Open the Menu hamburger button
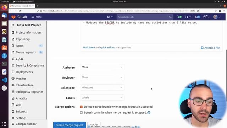This screenshot has height=128, width=227. (37, 17)
